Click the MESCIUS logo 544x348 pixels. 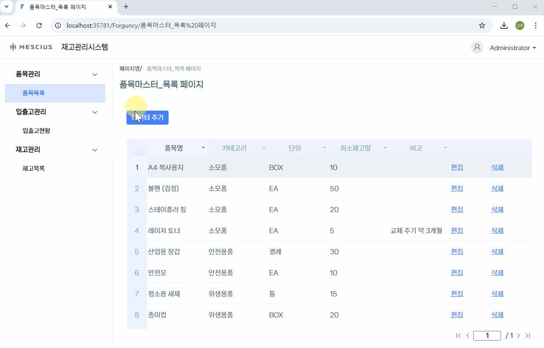[31, 47]
